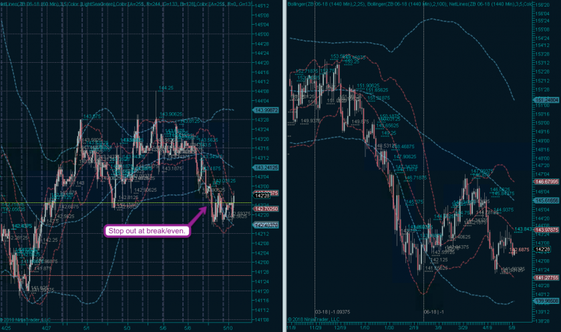The height and width of the screenshot is (332, 561).
Task: Click the 151.90625 label on daily chart
Action: [368, 86]
